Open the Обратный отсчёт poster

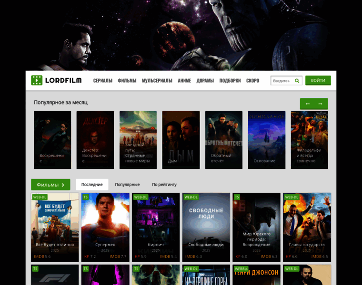(224, 140)
